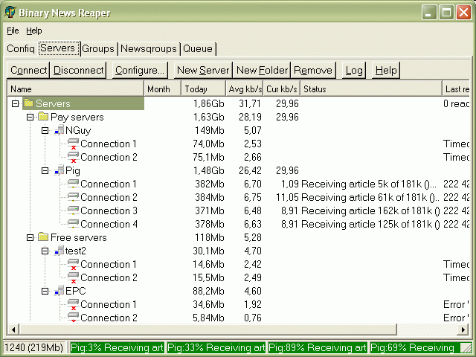Click the Pig:69% Receiving progress bar
The height and width of the screenshot is (357, 476).
click(x=415, y=347)
